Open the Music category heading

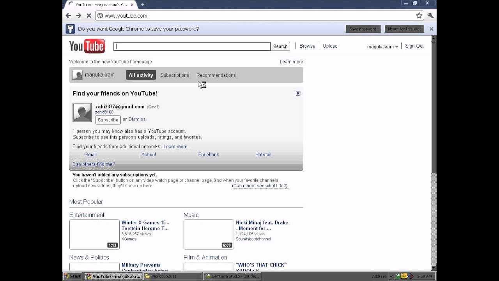pyautogui.click(x=191, y=215)
